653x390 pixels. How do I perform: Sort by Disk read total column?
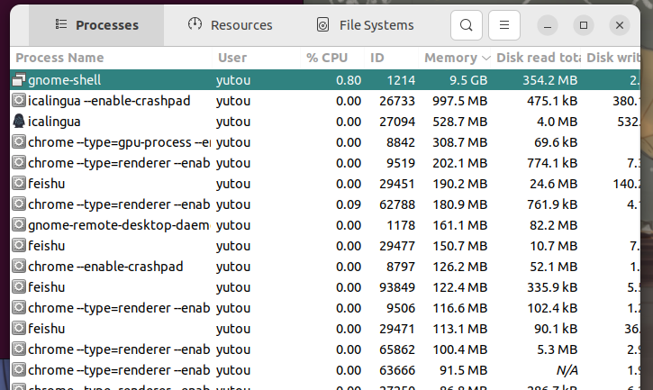pos(537,58)
